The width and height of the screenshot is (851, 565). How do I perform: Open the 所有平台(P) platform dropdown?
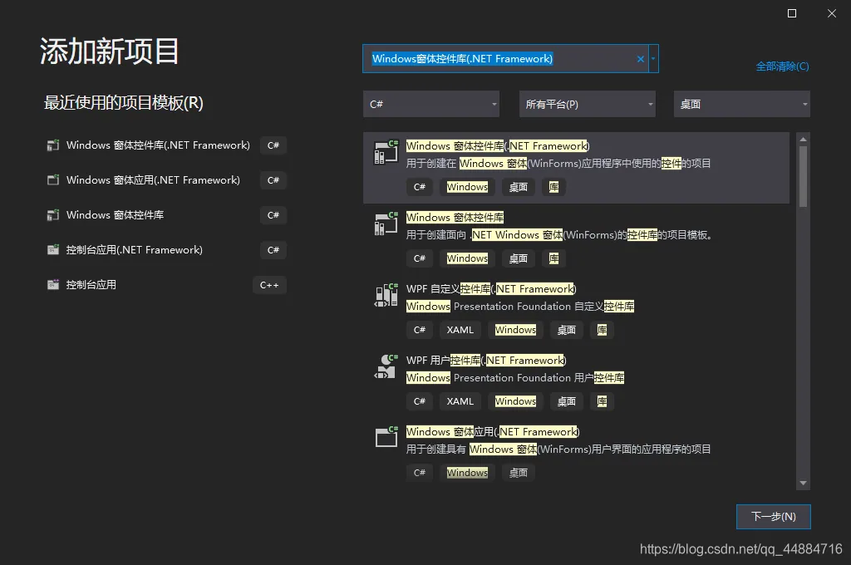(x=588, y=104)
